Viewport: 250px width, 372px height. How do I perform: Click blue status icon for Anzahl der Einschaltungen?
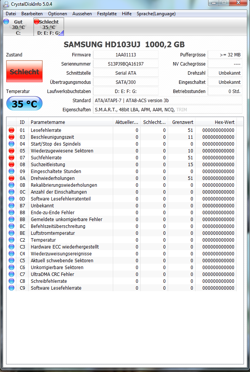11,192
